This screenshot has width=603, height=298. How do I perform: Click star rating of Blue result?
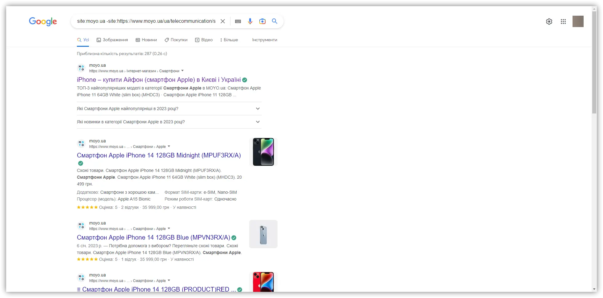[x=87, y=259]
